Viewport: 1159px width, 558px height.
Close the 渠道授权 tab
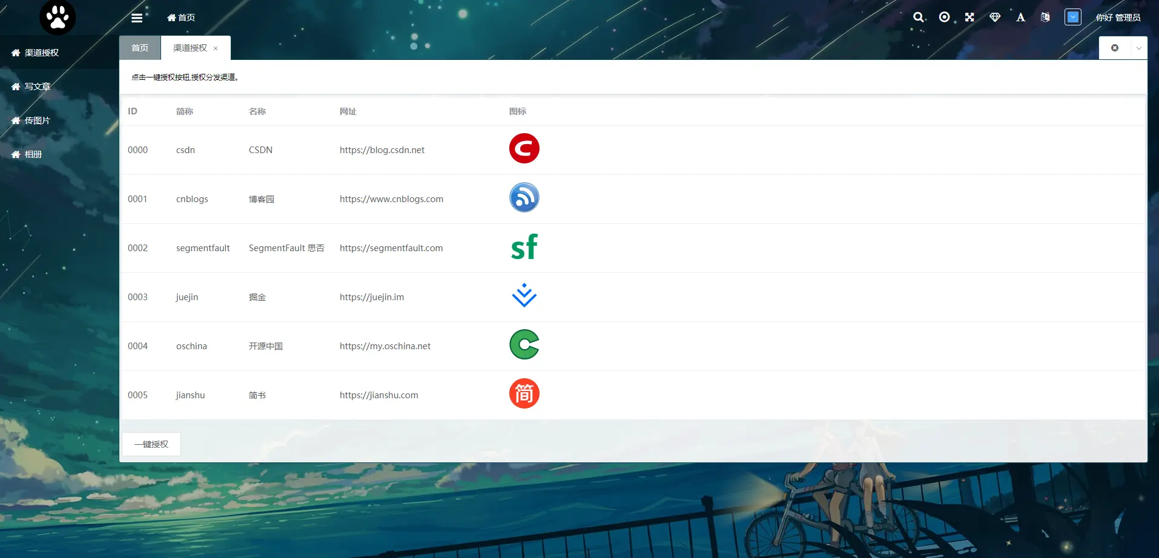(x=216, y=48)
